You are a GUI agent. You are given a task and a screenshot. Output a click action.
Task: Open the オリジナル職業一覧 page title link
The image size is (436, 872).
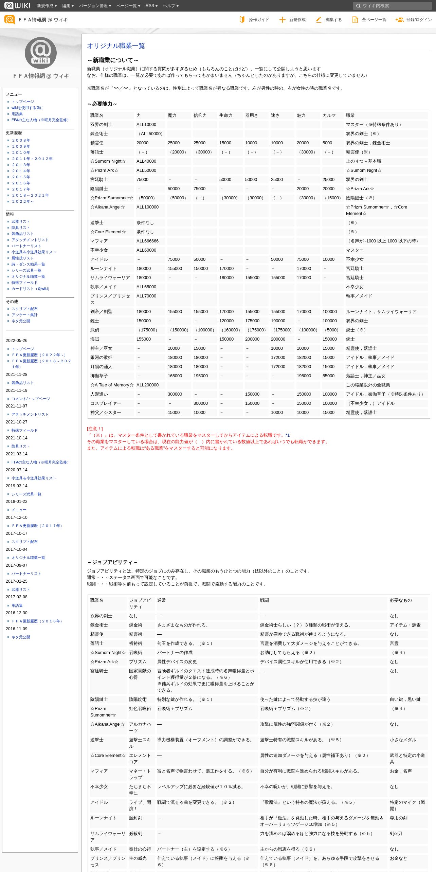point(116,46)
